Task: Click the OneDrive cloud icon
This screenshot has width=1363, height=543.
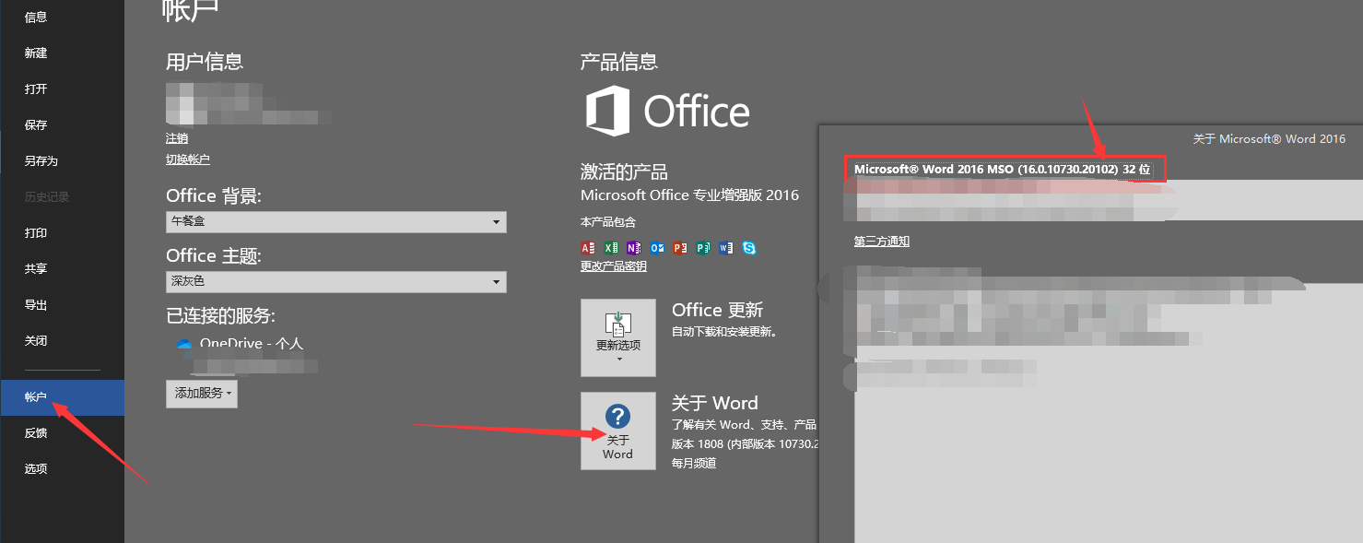Action: coord(183,344)
